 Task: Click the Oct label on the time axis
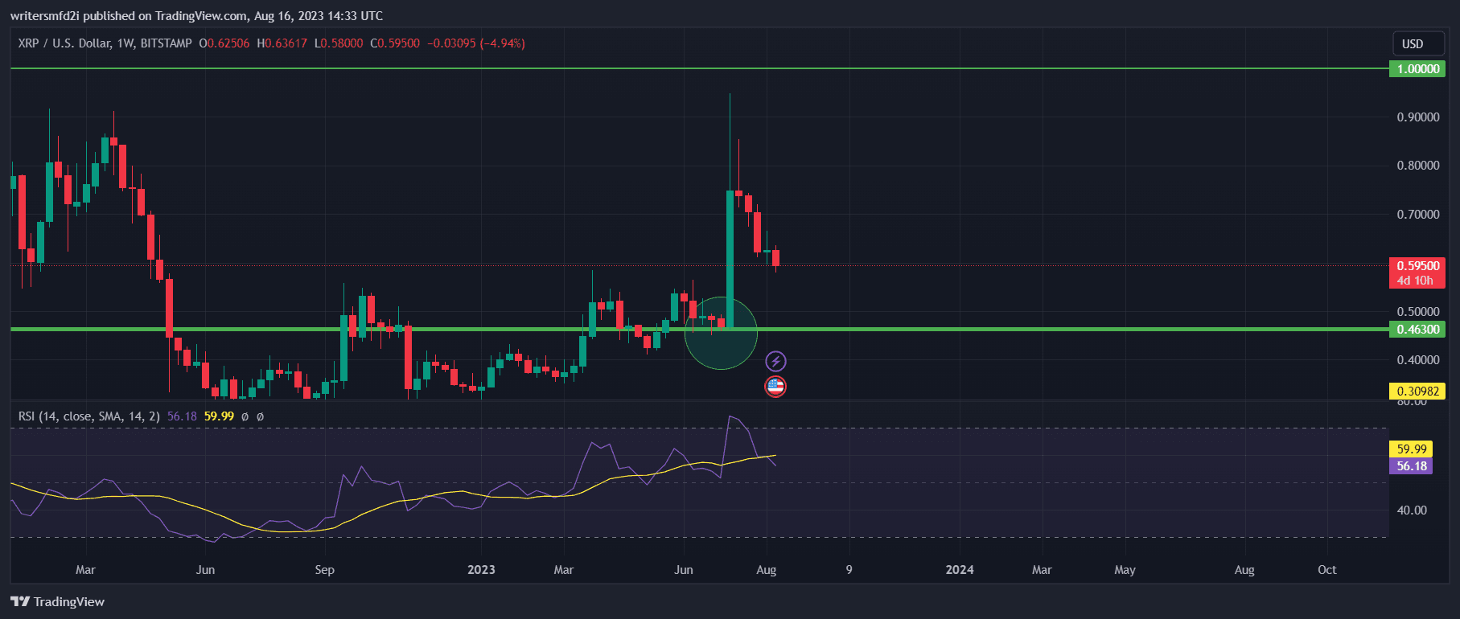coord(1326,570)
